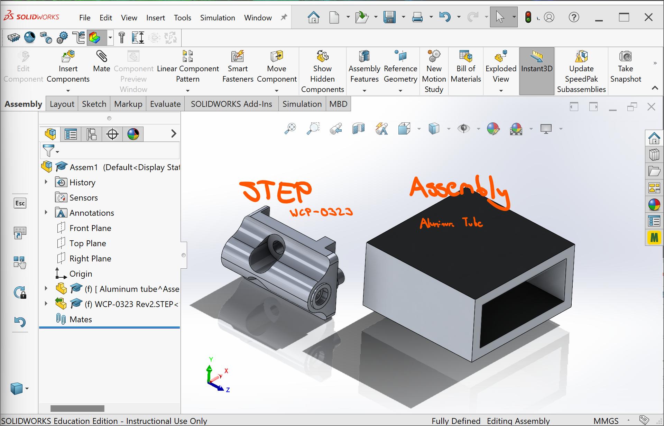Open the Exploded View dropdown arrow
Viewport: 664px width, 426px height.
[501, 91]
